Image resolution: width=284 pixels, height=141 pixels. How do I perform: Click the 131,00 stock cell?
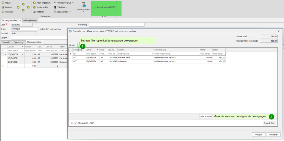219,62
